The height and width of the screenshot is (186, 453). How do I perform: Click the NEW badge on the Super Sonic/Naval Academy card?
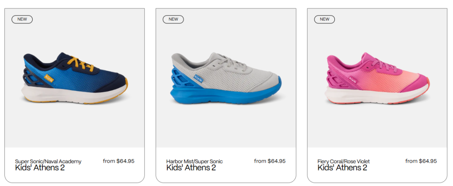pos(22,19)
